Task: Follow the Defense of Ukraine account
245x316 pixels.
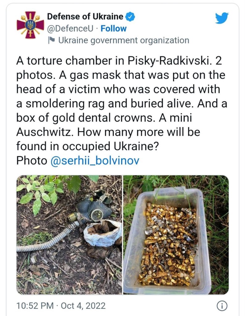Action: pyautogui.click(x=113, y=29)
